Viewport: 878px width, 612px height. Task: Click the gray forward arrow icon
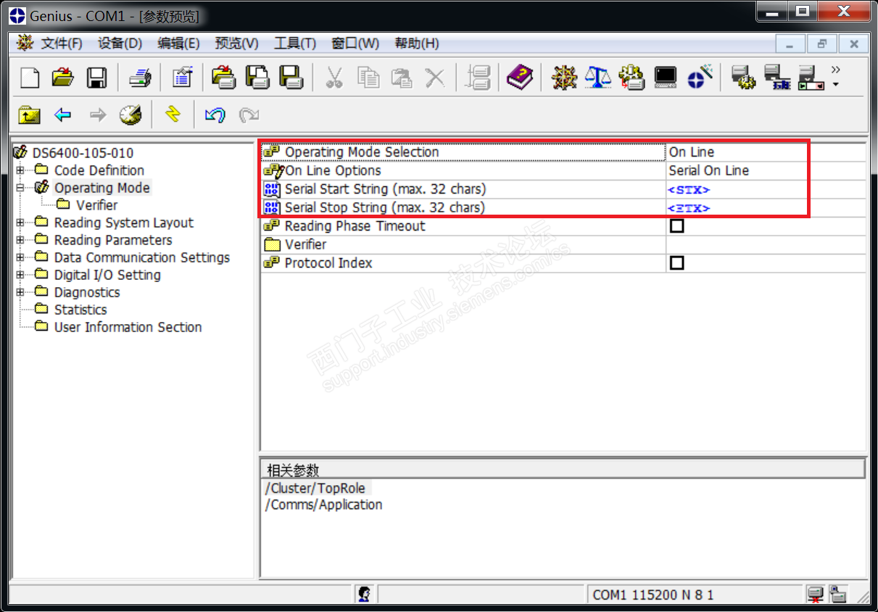97,115
